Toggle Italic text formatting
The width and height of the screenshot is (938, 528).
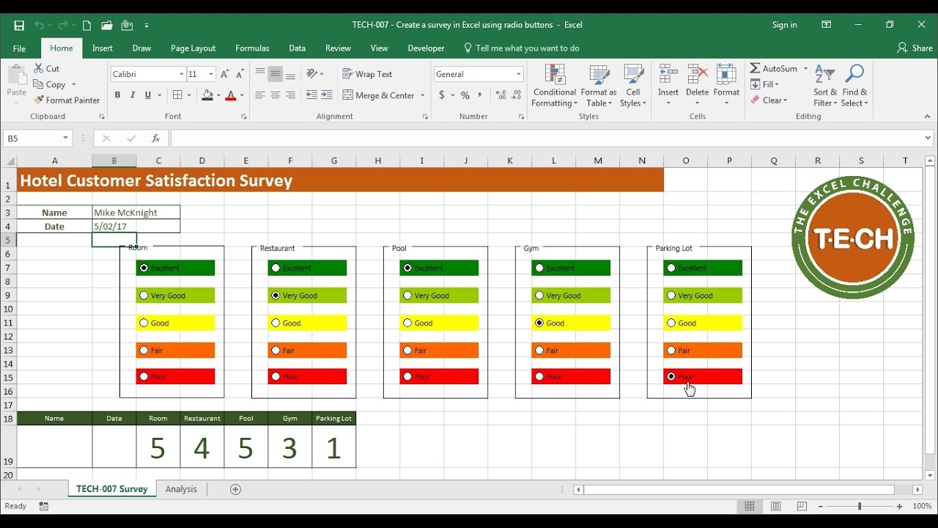[133, 95]
